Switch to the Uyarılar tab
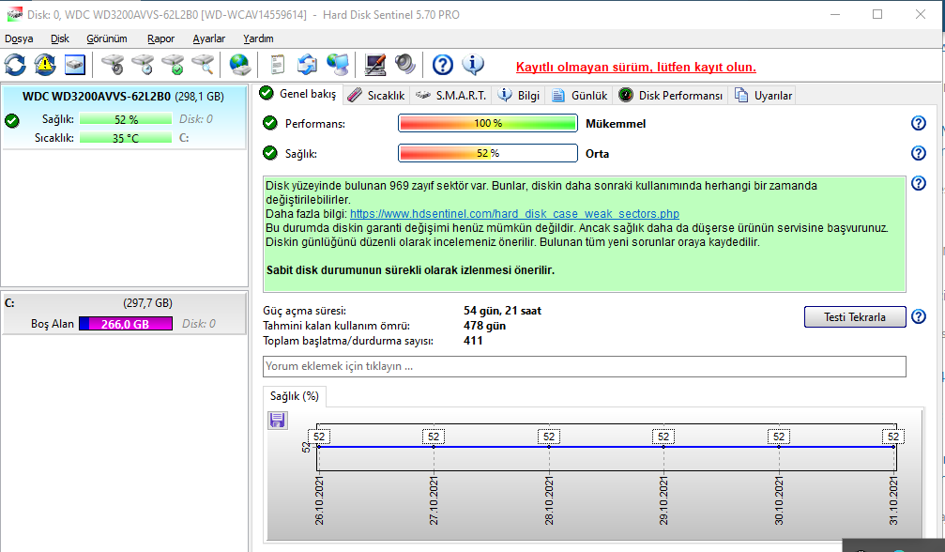The height and width of the screenshot is (552, 945). coord(763,95)
